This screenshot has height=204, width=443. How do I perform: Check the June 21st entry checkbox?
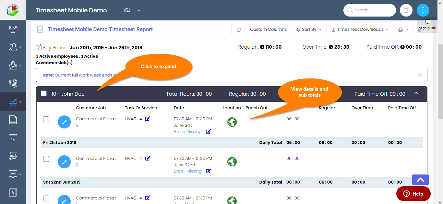(x=46, y=119)
